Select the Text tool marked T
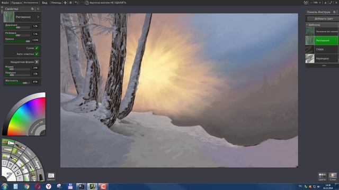339x190 pixels. point(20,178)
